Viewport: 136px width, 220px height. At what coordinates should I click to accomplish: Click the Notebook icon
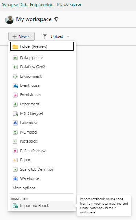[15, 141]
